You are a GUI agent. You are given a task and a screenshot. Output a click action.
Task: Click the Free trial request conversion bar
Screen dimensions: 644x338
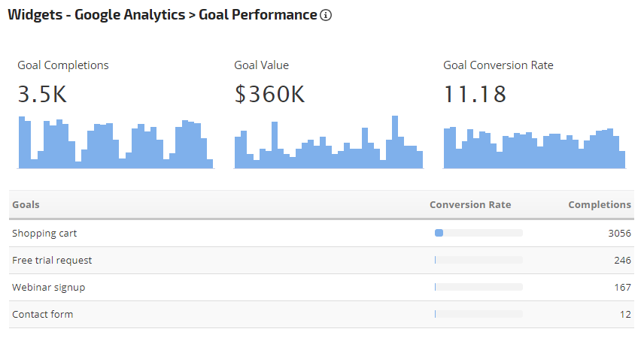(478, 261)
